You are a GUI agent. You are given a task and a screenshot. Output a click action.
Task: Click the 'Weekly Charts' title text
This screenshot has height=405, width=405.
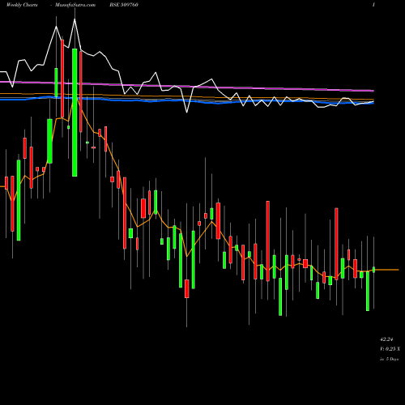click(x=22, y=5)
